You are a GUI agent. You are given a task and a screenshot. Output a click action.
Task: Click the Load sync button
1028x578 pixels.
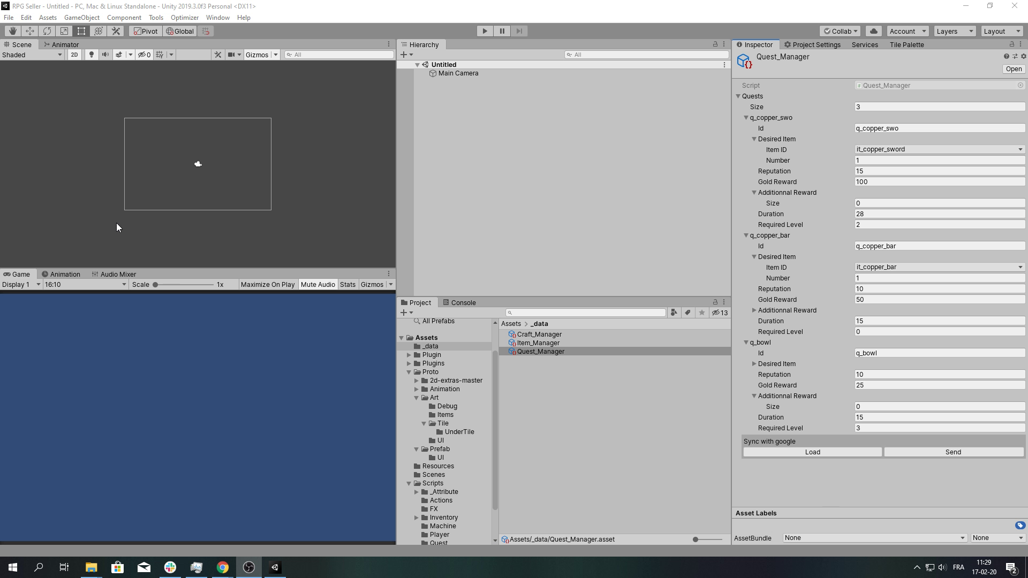812,452
